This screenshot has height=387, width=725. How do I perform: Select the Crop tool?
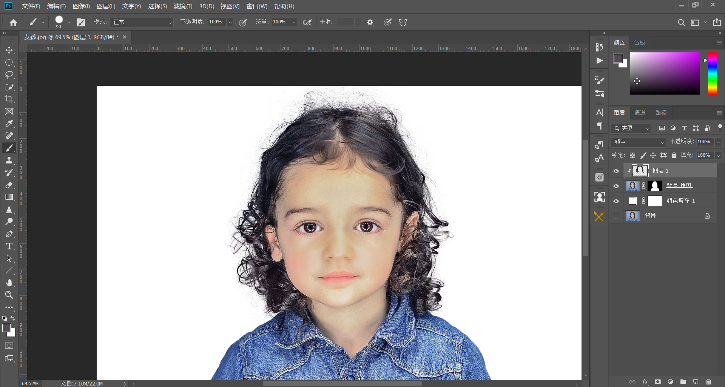[x=9, y=99]
